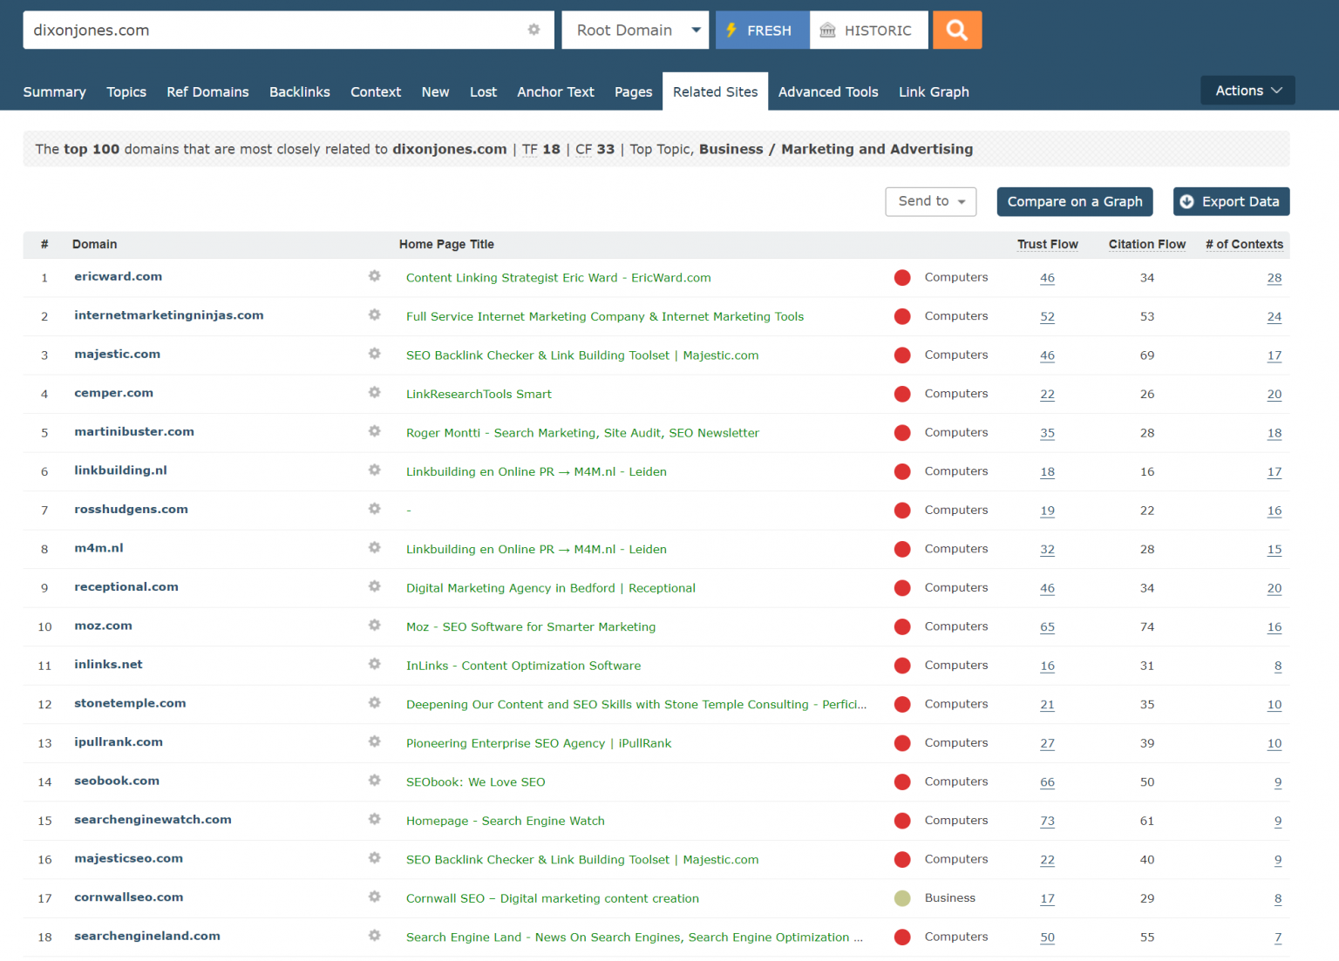Switch to the FRESH index
Screen dimensions: 1339x961
click(762, 30)
